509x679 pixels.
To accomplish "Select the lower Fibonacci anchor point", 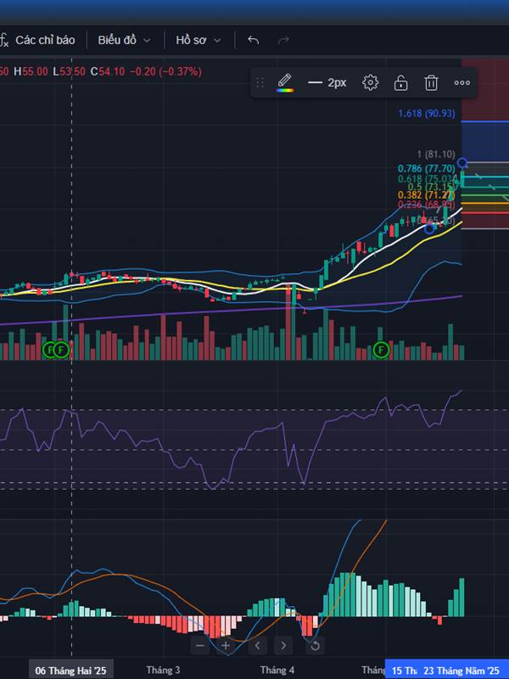I will (x=429, y=229).
